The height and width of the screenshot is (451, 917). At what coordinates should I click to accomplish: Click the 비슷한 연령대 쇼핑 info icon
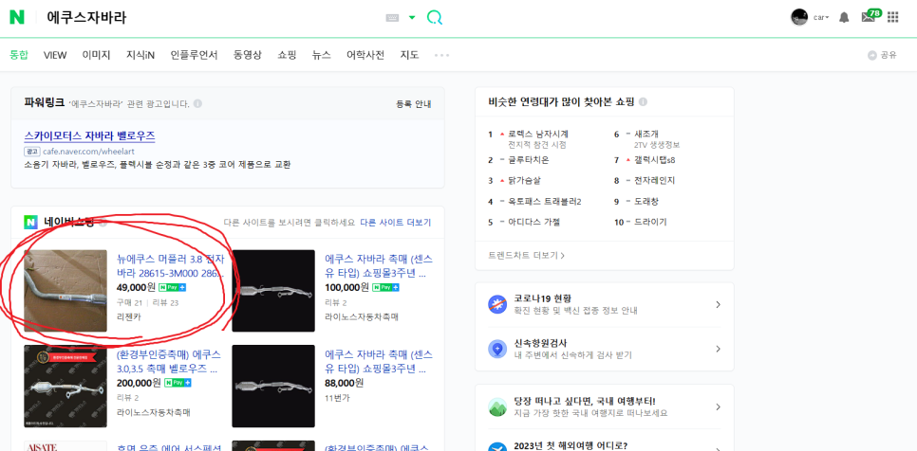pyautogui.click(x=643, y=102)
